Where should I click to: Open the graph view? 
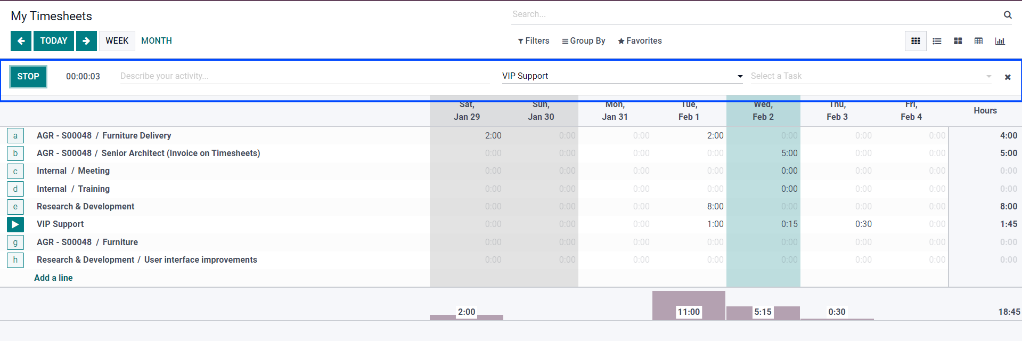1000,40
